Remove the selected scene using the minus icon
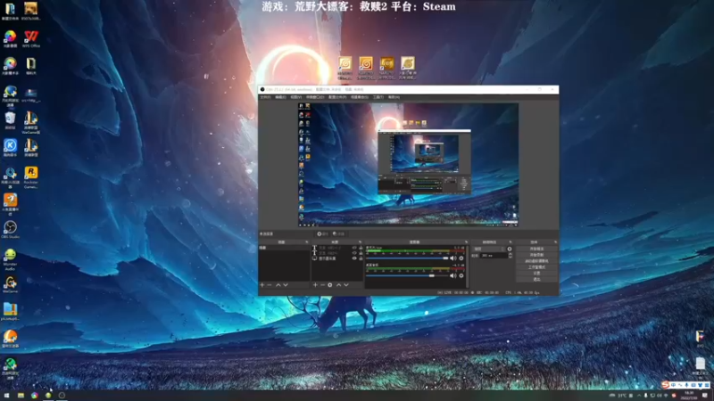 tap(270, 285)
